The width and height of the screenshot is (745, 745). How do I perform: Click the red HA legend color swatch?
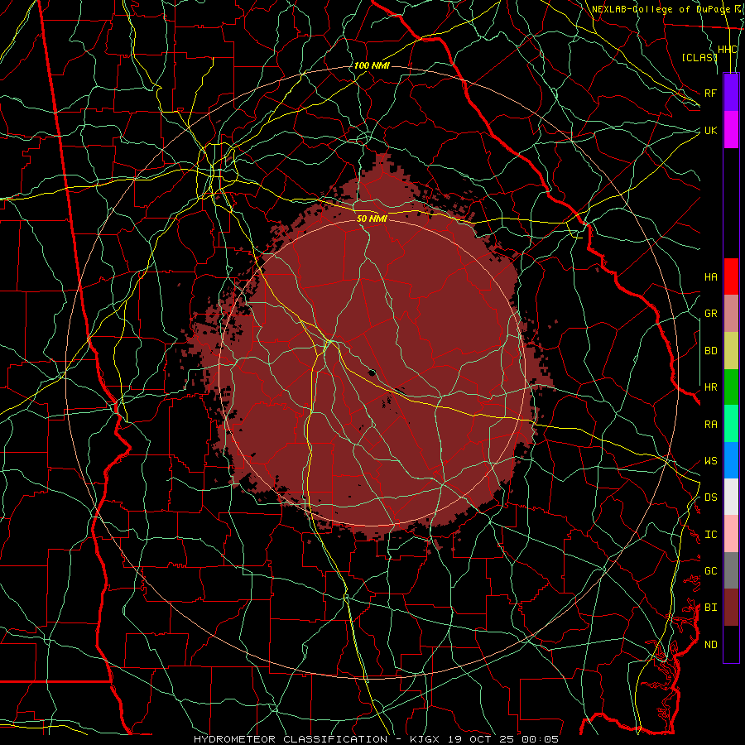[x=731, y=276]
